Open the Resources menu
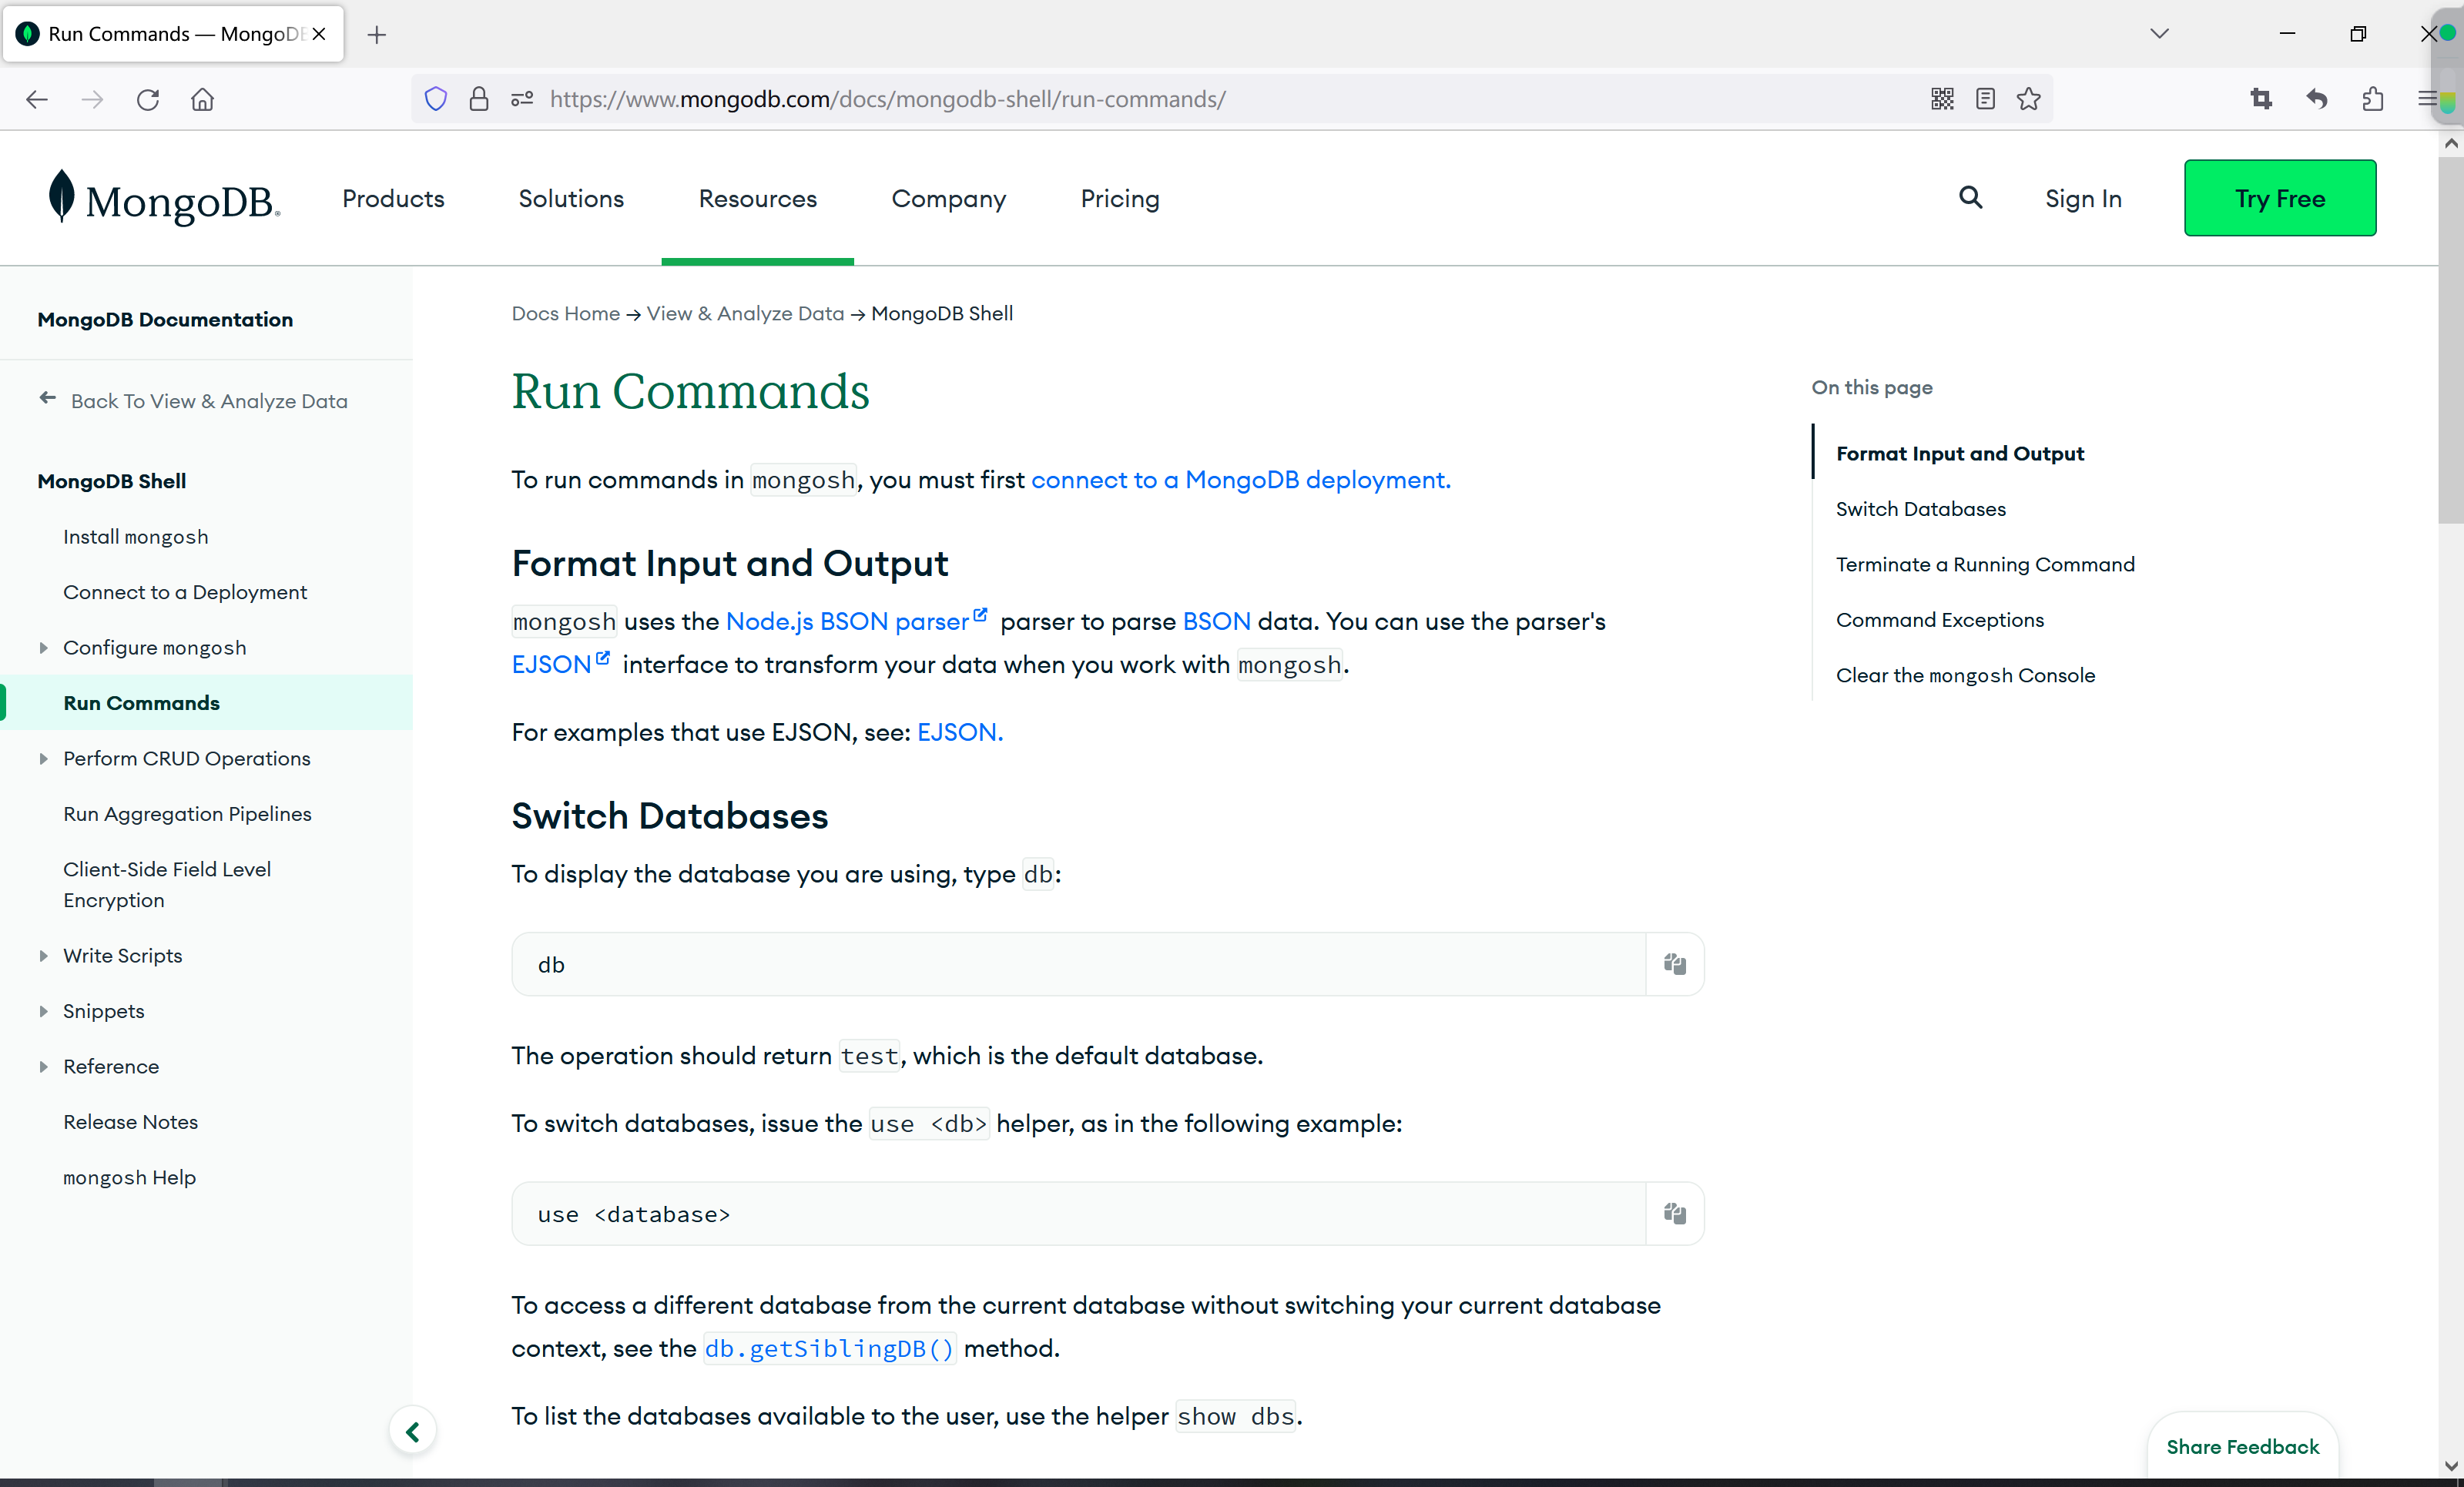Image resolution: width=2464 pixels, height=1487 pixels. [x=758, y=198]
